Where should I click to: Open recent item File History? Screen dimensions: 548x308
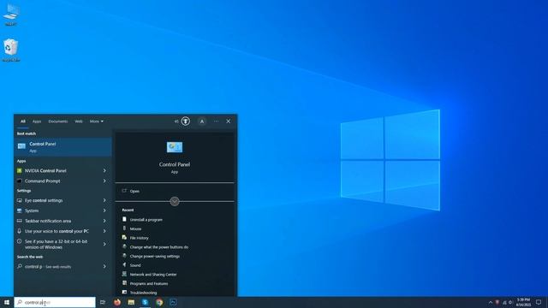pyautogui.click(x=139, y=238)
